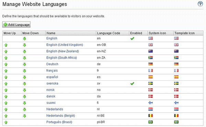Move dansk up
Viewport: 206px width, 127px height.
pos(6,96)
